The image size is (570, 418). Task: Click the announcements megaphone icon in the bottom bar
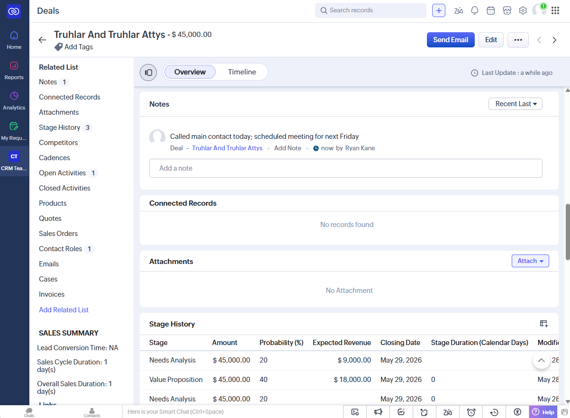coord(378,412)
